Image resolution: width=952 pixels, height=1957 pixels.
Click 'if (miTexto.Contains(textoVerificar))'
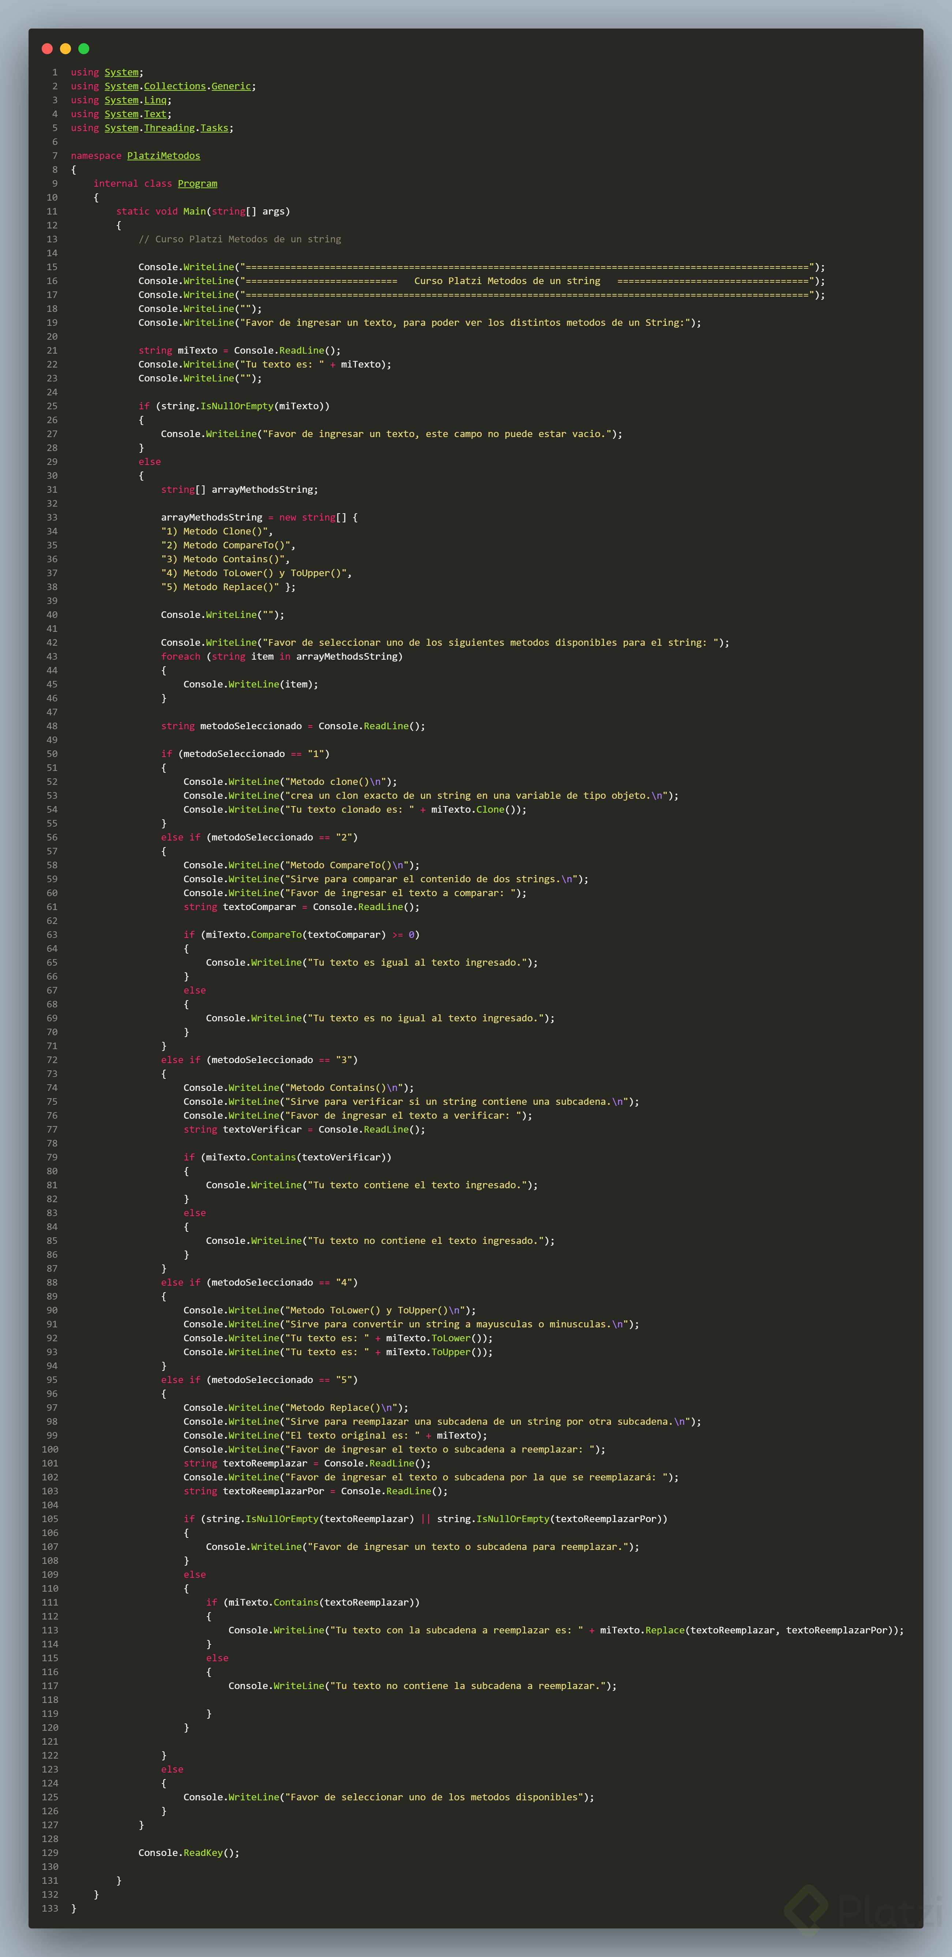(288, 1158)
